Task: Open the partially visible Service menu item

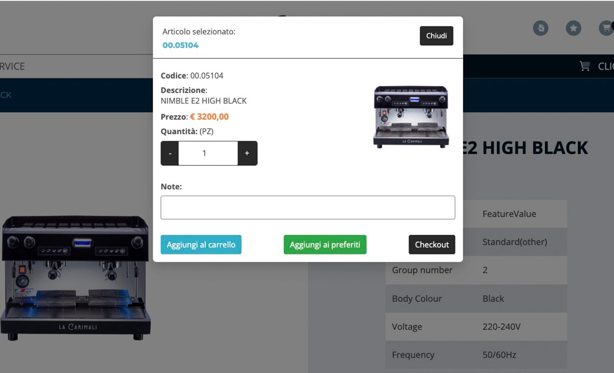Action: tap(12, 66)
